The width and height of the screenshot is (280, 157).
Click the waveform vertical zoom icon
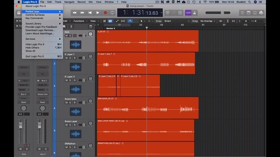pos(220,21)
